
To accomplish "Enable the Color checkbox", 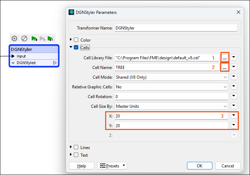I will (76, 40).
